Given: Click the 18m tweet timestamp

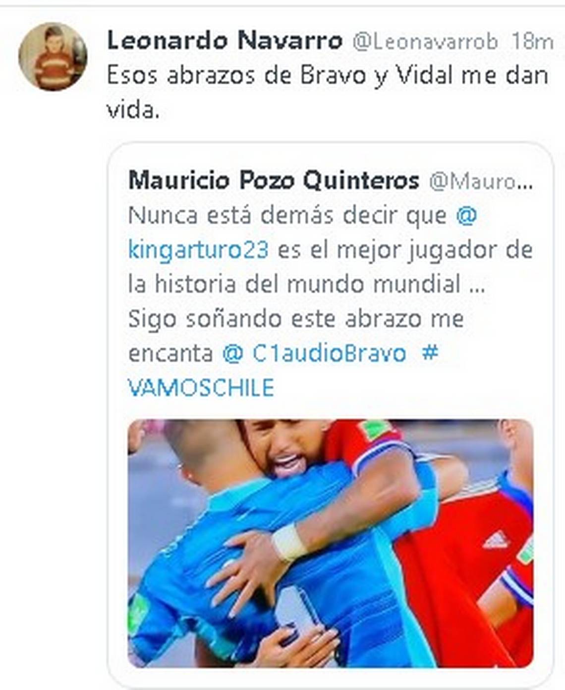Looking at the screenshot, I should [x=532, y=41].
